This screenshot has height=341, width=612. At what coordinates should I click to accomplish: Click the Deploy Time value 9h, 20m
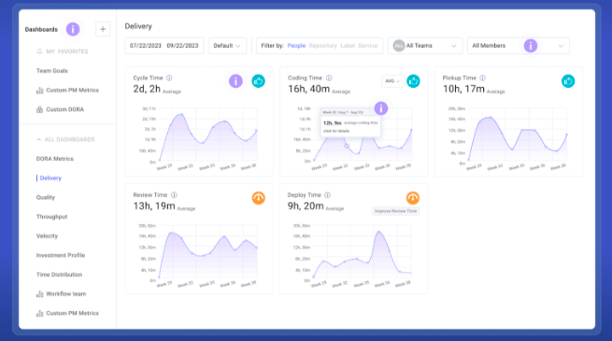tap(306, 206)
